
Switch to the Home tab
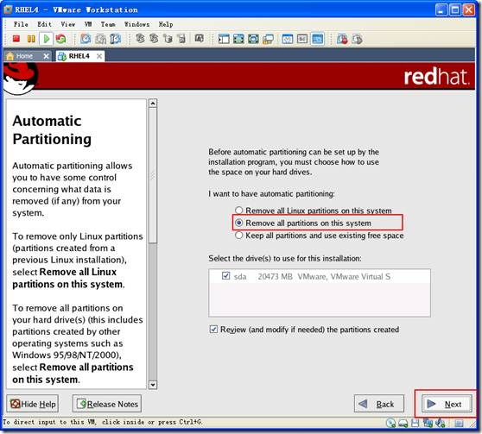[x=23, y=56]
